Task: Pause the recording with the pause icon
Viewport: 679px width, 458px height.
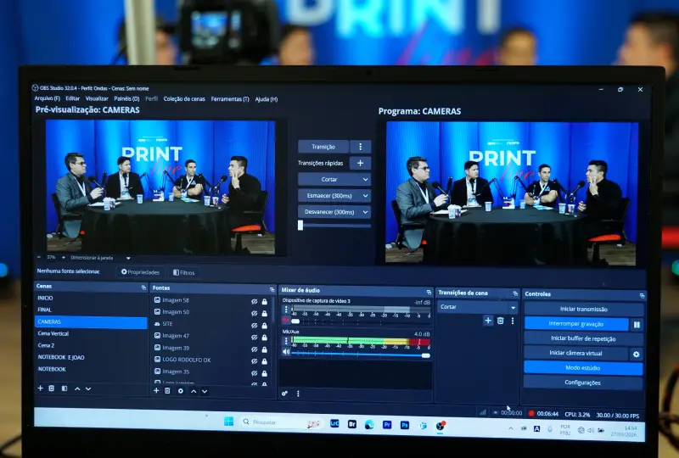Action: 637,324
